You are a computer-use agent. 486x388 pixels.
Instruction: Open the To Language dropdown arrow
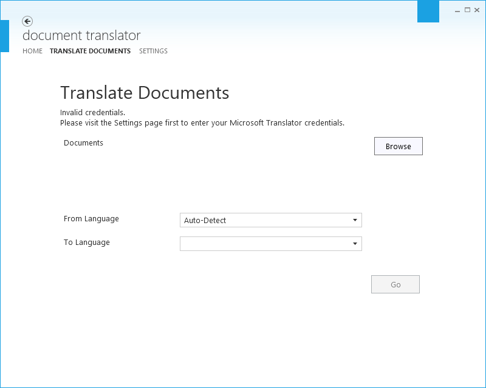click(354, 244)
